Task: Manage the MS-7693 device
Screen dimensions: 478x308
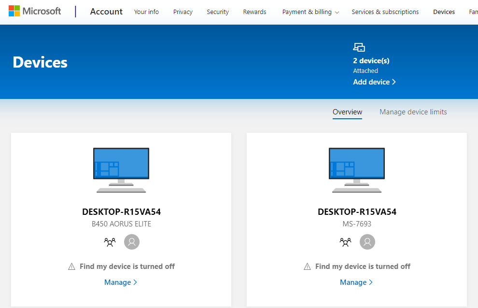Action: point(356,282)
